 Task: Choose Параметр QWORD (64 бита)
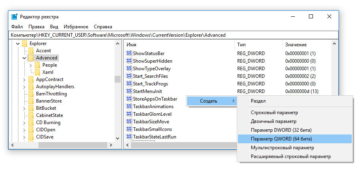point(295,139)
